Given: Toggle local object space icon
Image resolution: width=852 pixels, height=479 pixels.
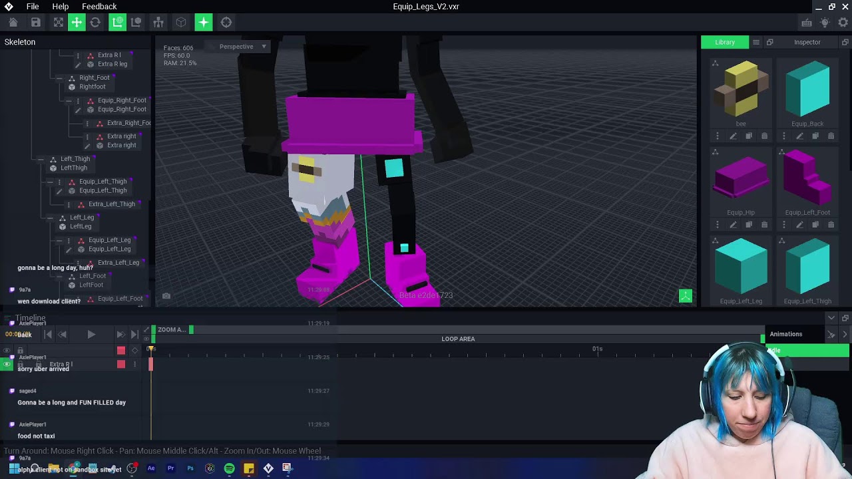Looking at the screenshot, I should pyautogui.click(x=136, y=23).
